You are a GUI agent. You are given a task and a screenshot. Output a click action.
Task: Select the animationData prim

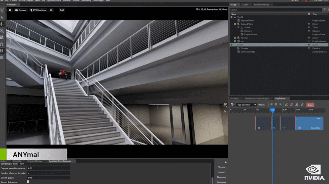pos(248,52)
